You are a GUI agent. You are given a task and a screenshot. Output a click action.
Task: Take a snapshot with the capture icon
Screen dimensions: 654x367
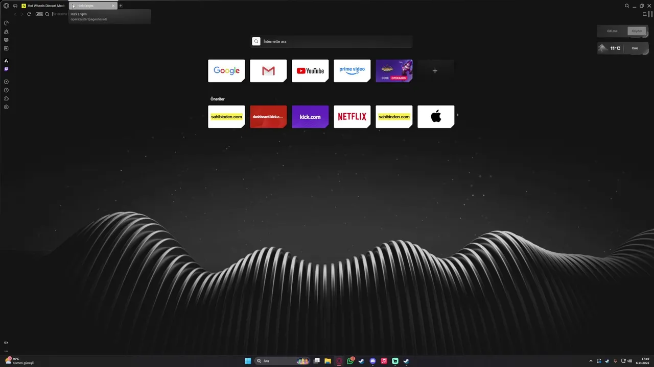[645, 14]
